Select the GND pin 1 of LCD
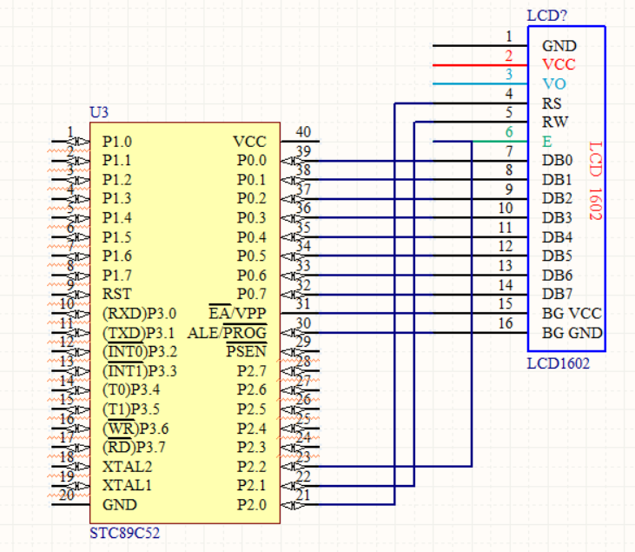Screen dimensions: 635x552 559,46
